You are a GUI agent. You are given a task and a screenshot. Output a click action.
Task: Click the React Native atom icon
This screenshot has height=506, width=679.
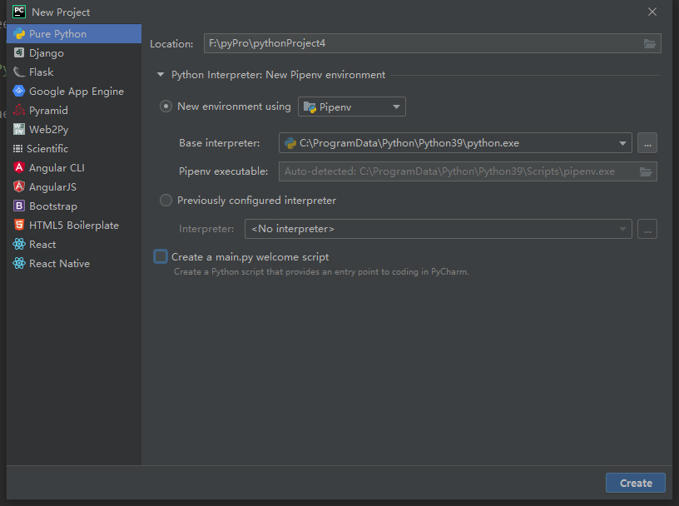[19, 263]
